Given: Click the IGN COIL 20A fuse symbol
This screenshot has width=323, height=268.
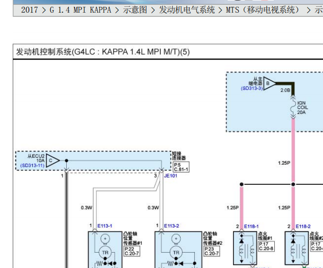Looking at the screenshot, I should pyautogui.click(x=293, y=108).
